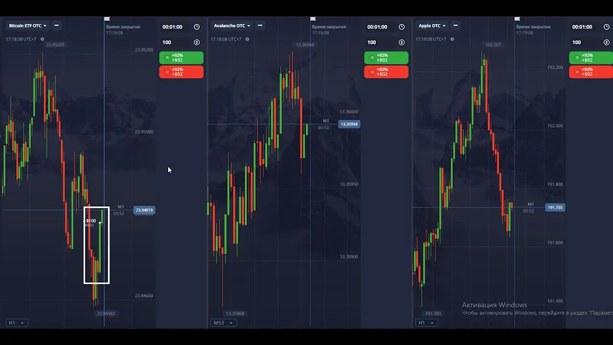Open the H1 timeframe selector on Bitcoin chart
Screen dimensions: 613x345
(x=16, y=323)
